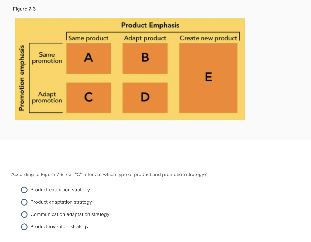Screen dimensions: 311x242
Task: Click cell A in the figure
Action: 88,58
